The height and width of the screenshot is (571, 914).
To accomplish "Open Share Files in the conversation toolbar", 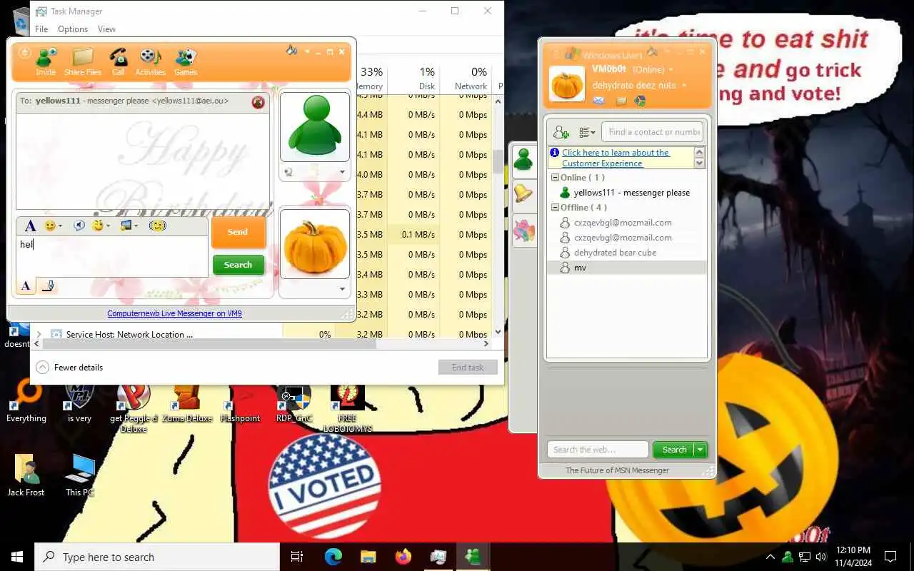I will click(83, 61).
